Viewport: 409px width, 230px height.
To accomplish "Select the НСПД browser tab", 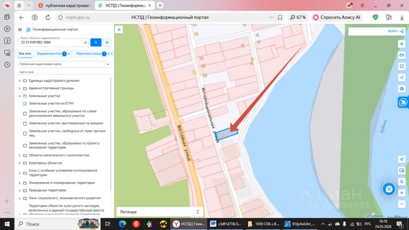I will click(125, 5).
